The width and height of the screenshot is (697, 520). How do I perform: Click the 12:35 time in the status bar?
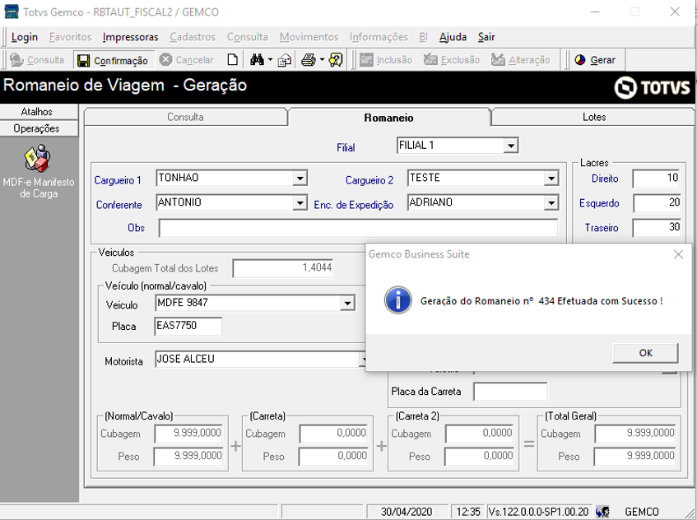tap(468, 512)
